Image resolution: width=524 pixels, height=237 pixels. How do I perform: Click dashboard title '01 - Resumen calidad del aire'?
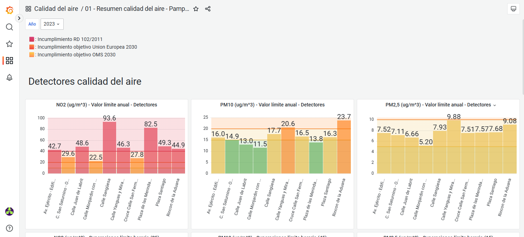click(x=137, y=9)
